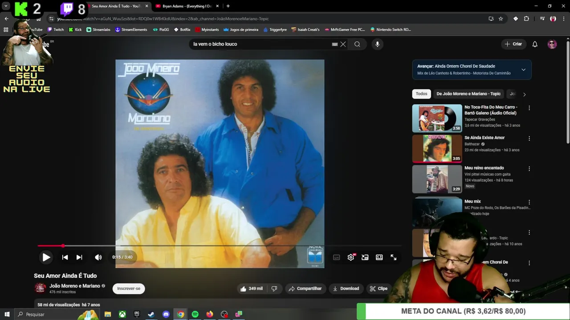Bookmark this page with star icon
This screenshot has width=570, height=320.
tap(501, 19)
